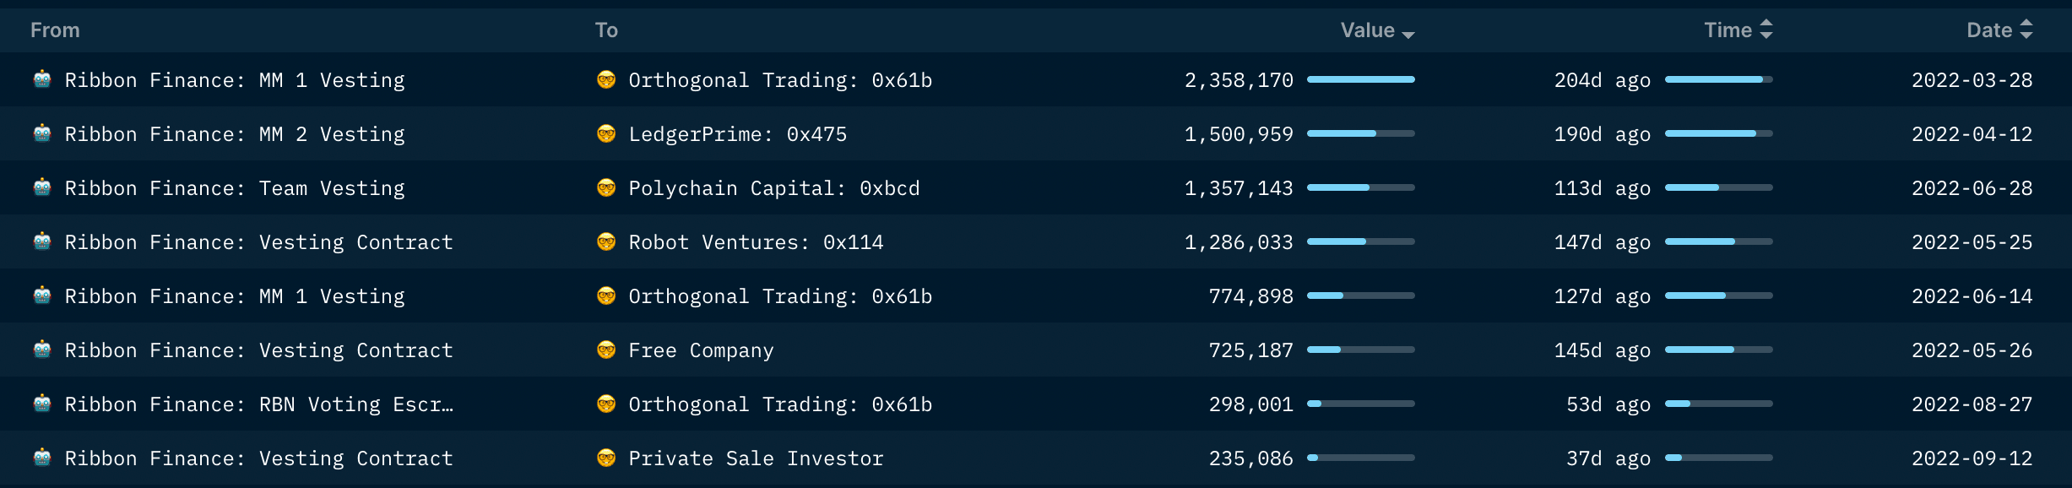This screenshot has width=2072, height=488.
Task: Sort by the Time column arrows
Action: (x=1766, y=30)
